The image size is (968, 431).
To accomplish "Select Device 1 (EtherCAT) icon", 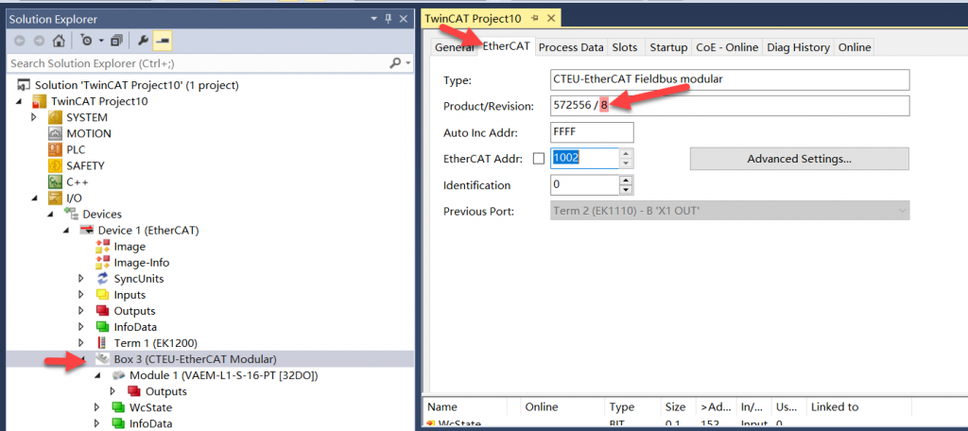I will 87,231.
